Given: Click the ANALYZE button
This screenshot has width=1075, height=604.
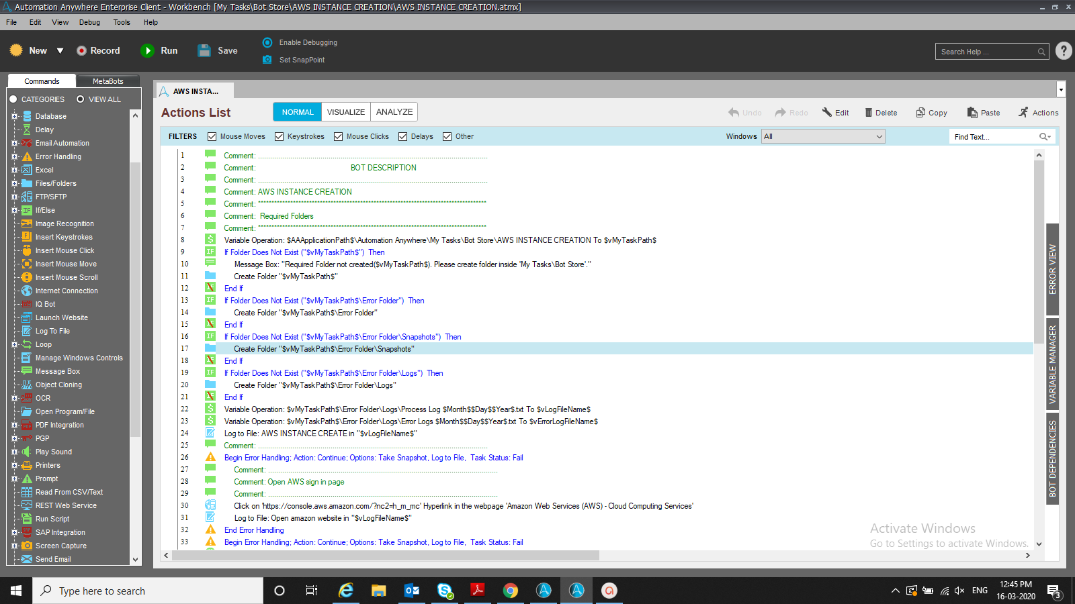Looking at the screenshot, I should [x=394, y=112].
